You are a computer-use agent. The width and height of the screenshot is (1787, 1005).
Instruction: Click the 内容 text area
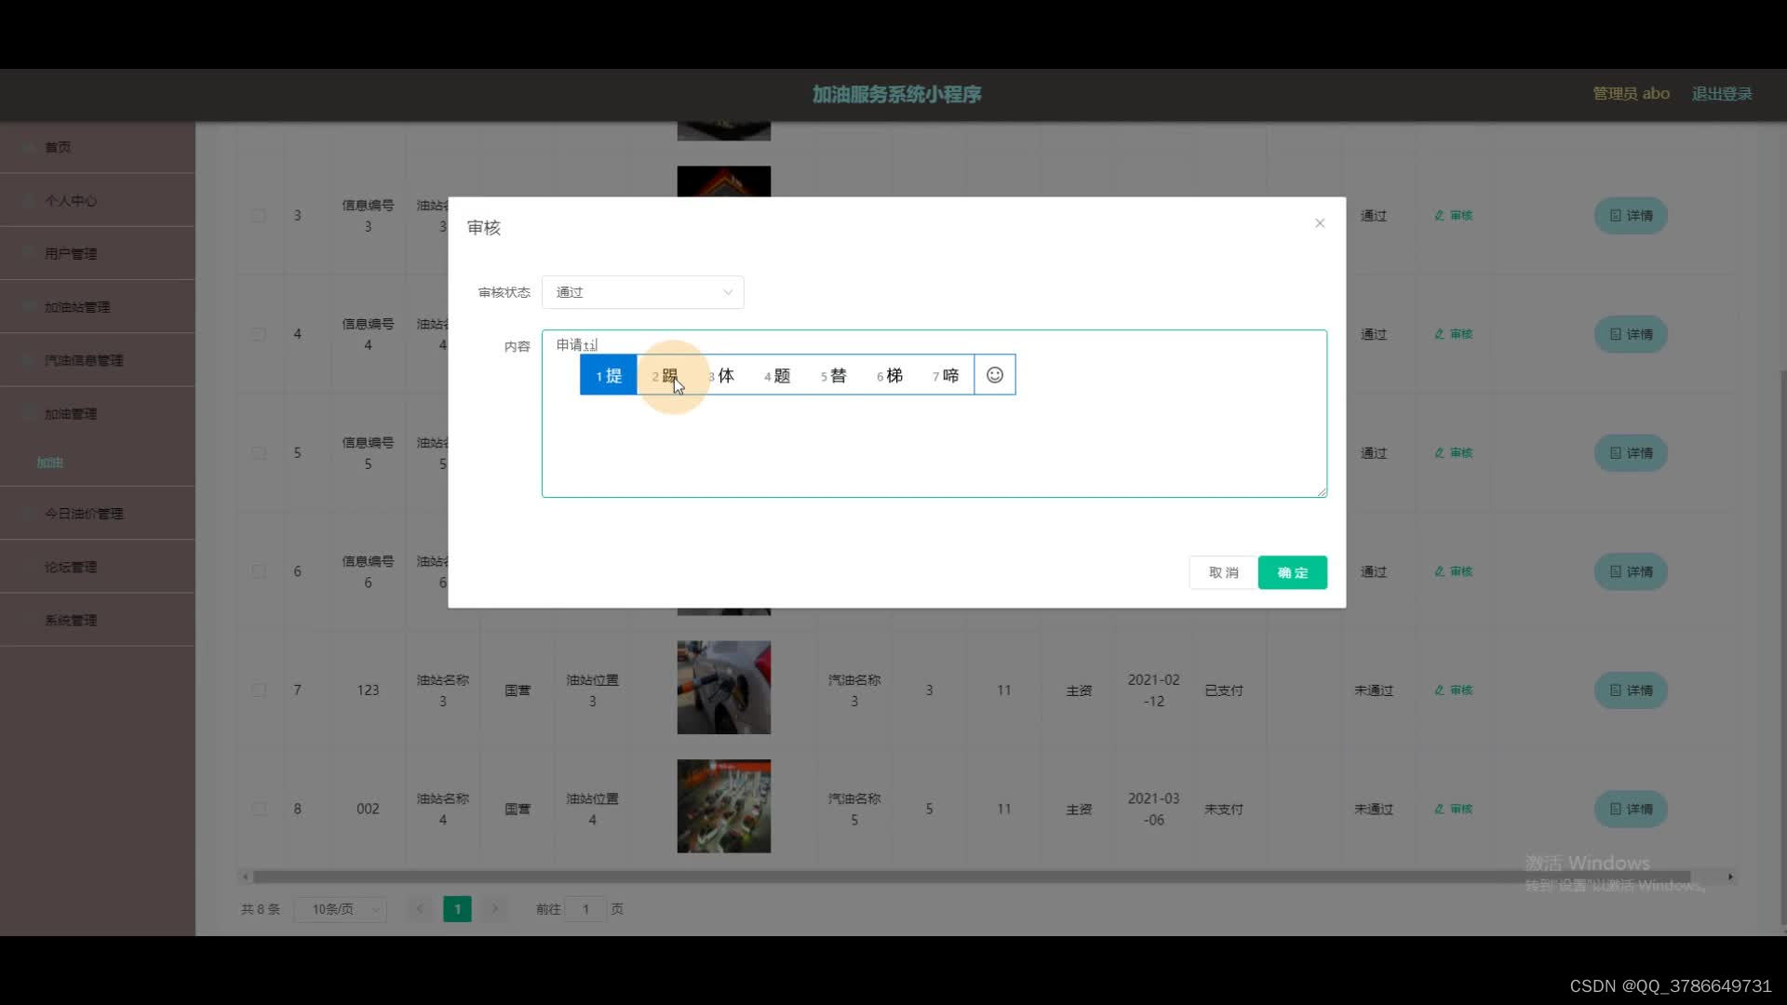[934, 414]
